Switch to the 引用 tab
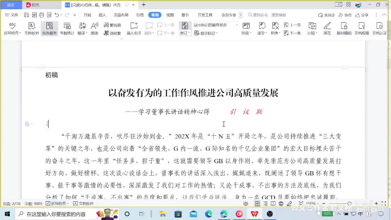The width and height of the screenshot is (391, 220). coord(140,15)
